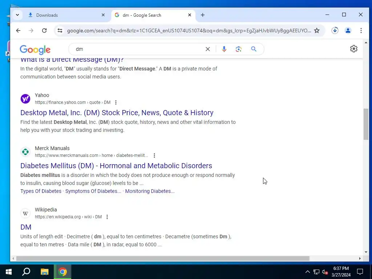Start voice search with microphone icon

tap(224, 49)
